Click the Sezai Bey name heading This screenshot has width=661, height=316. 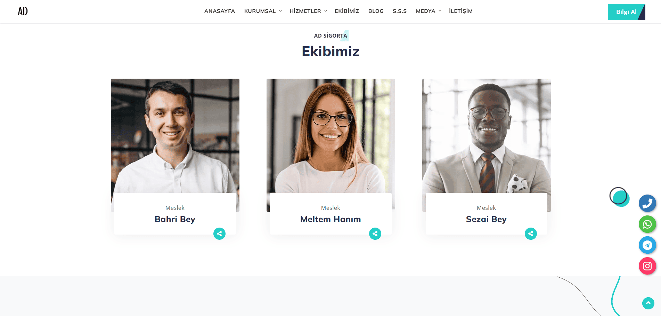pyautogui.click(x=486, y=219)
